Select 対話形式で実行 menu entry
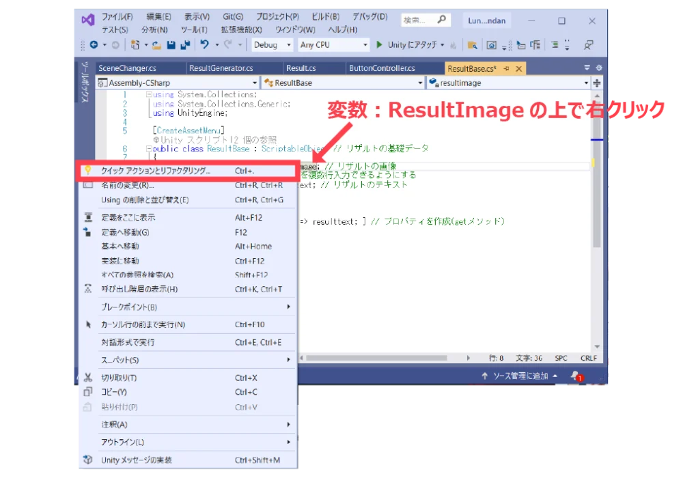Image resolution: width=683 pixels, height=478 pixels. click(188, 342)
